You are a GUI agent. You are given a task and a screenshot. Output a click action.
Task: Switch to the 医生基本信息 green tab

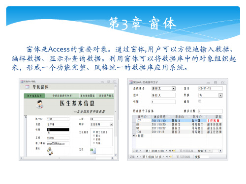(34, 96)
